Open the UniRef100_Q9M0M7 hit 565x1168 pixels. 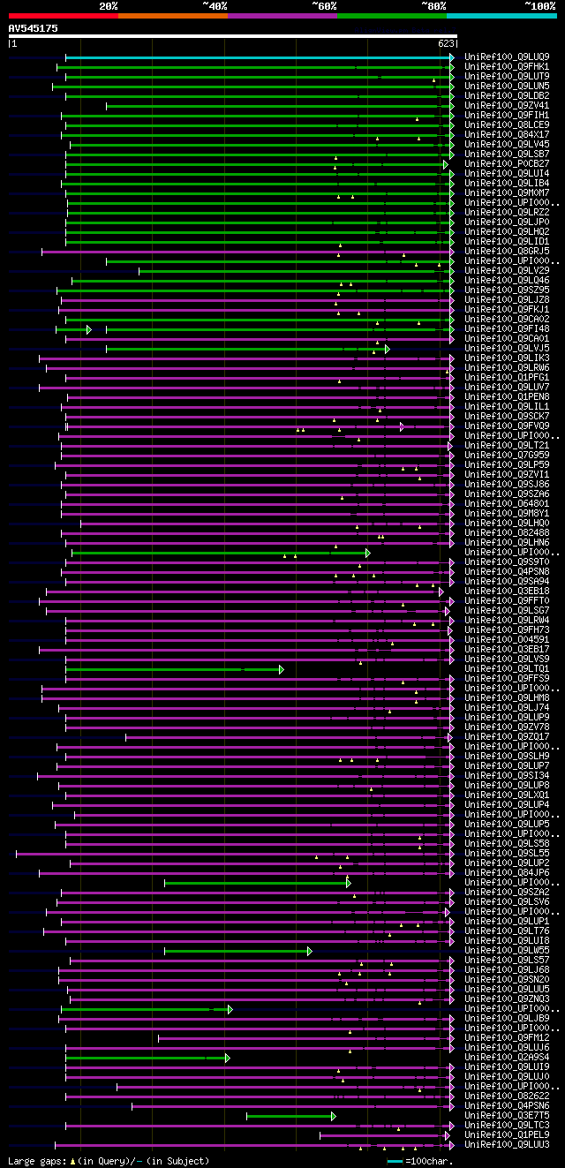tap(508, 193)
